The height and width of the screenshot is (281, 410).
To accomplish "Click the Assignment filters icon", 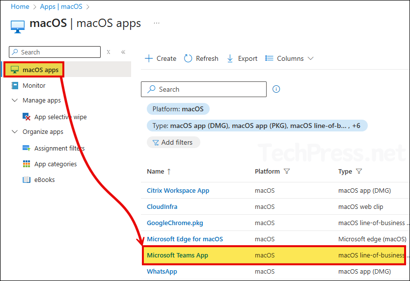I will coord(27,148).
